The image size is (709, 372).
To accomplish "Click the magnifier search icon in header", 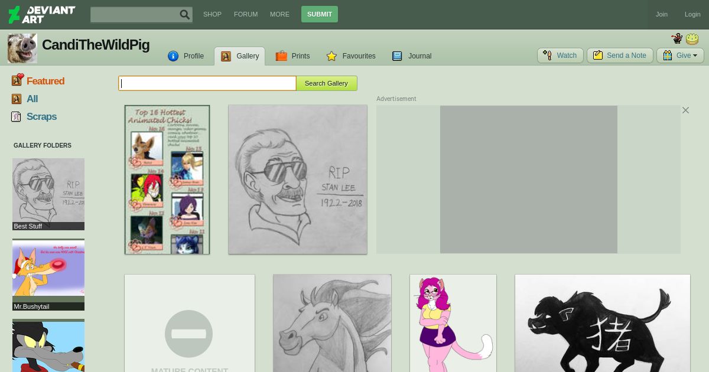I will 185,15.
